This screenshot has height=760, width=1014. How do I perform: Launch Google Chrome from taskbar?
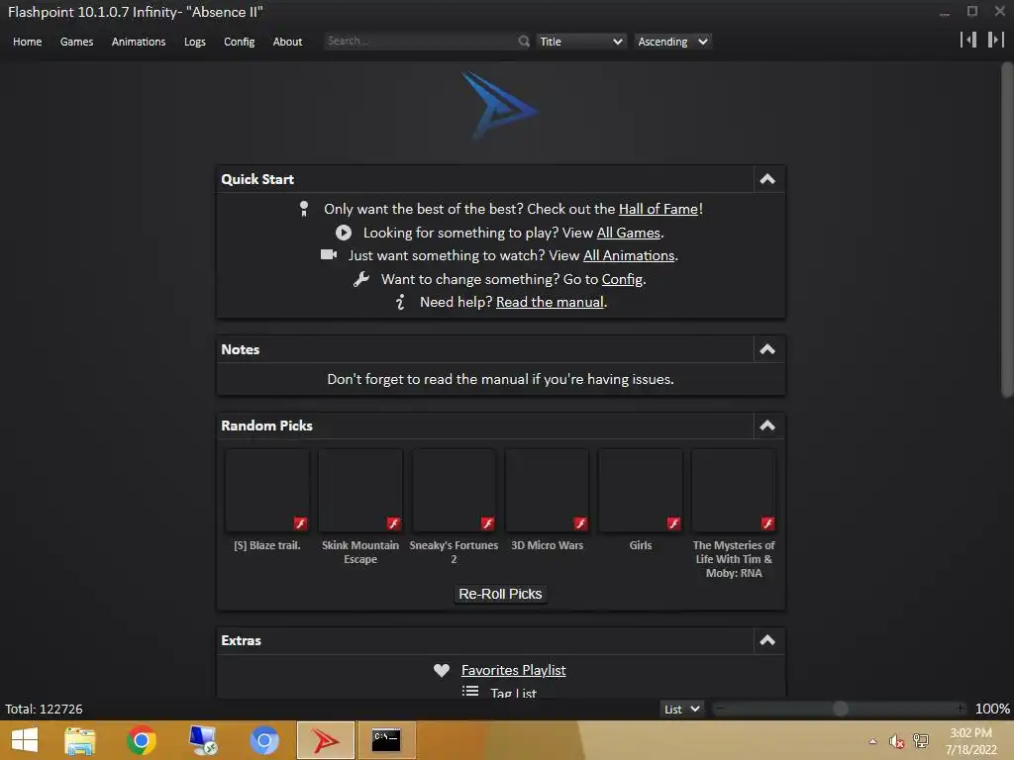click(142, 740)
